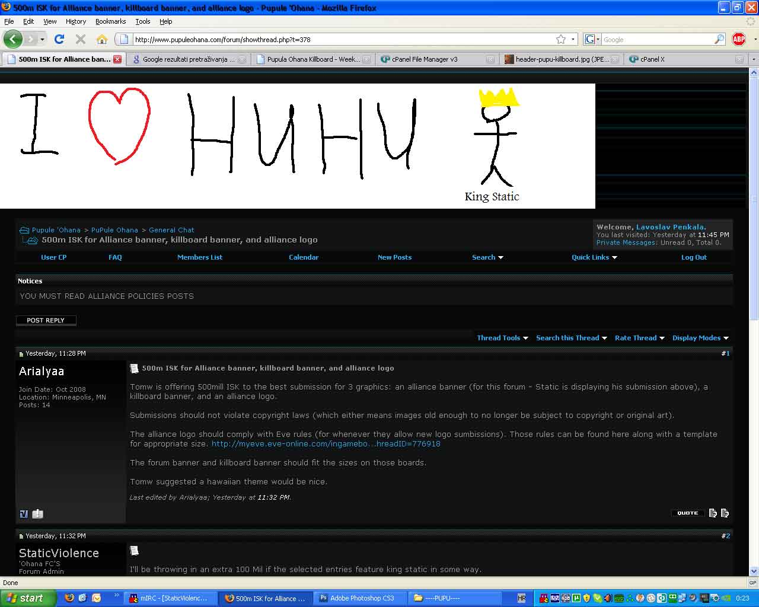This screenshot has width=759, height=607.
Task: Open the Bookmarks menu
Action: click(110, 21)
